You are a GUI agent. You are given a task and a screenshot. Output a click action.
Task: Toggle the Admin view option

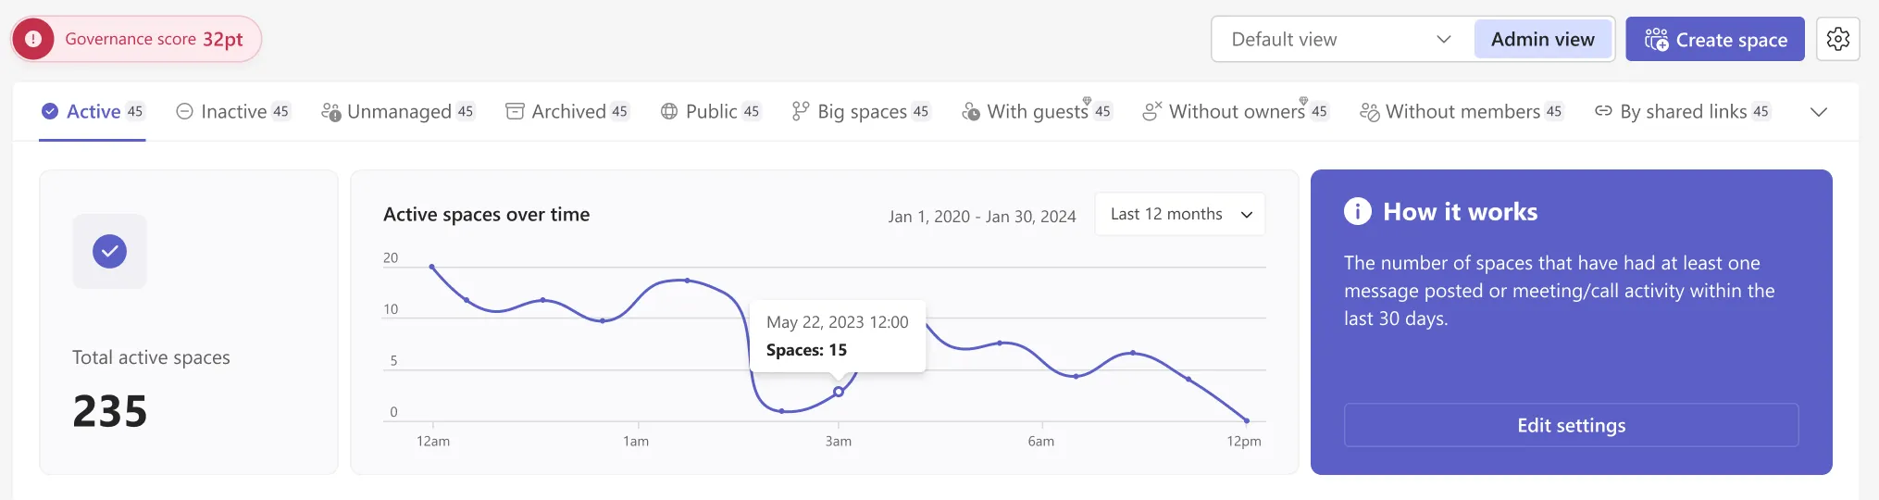click(x=1542, y=39)
